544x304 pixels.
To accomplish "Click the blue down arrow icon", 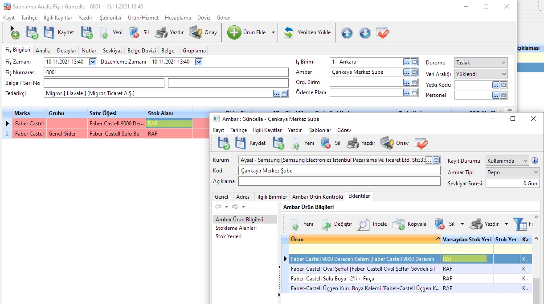I will [365, 33].
